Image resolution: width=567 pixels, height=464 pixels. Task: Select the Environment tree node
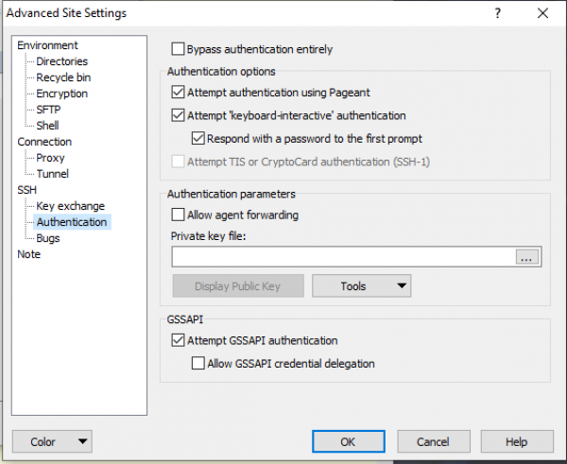(x=47, y=45)
